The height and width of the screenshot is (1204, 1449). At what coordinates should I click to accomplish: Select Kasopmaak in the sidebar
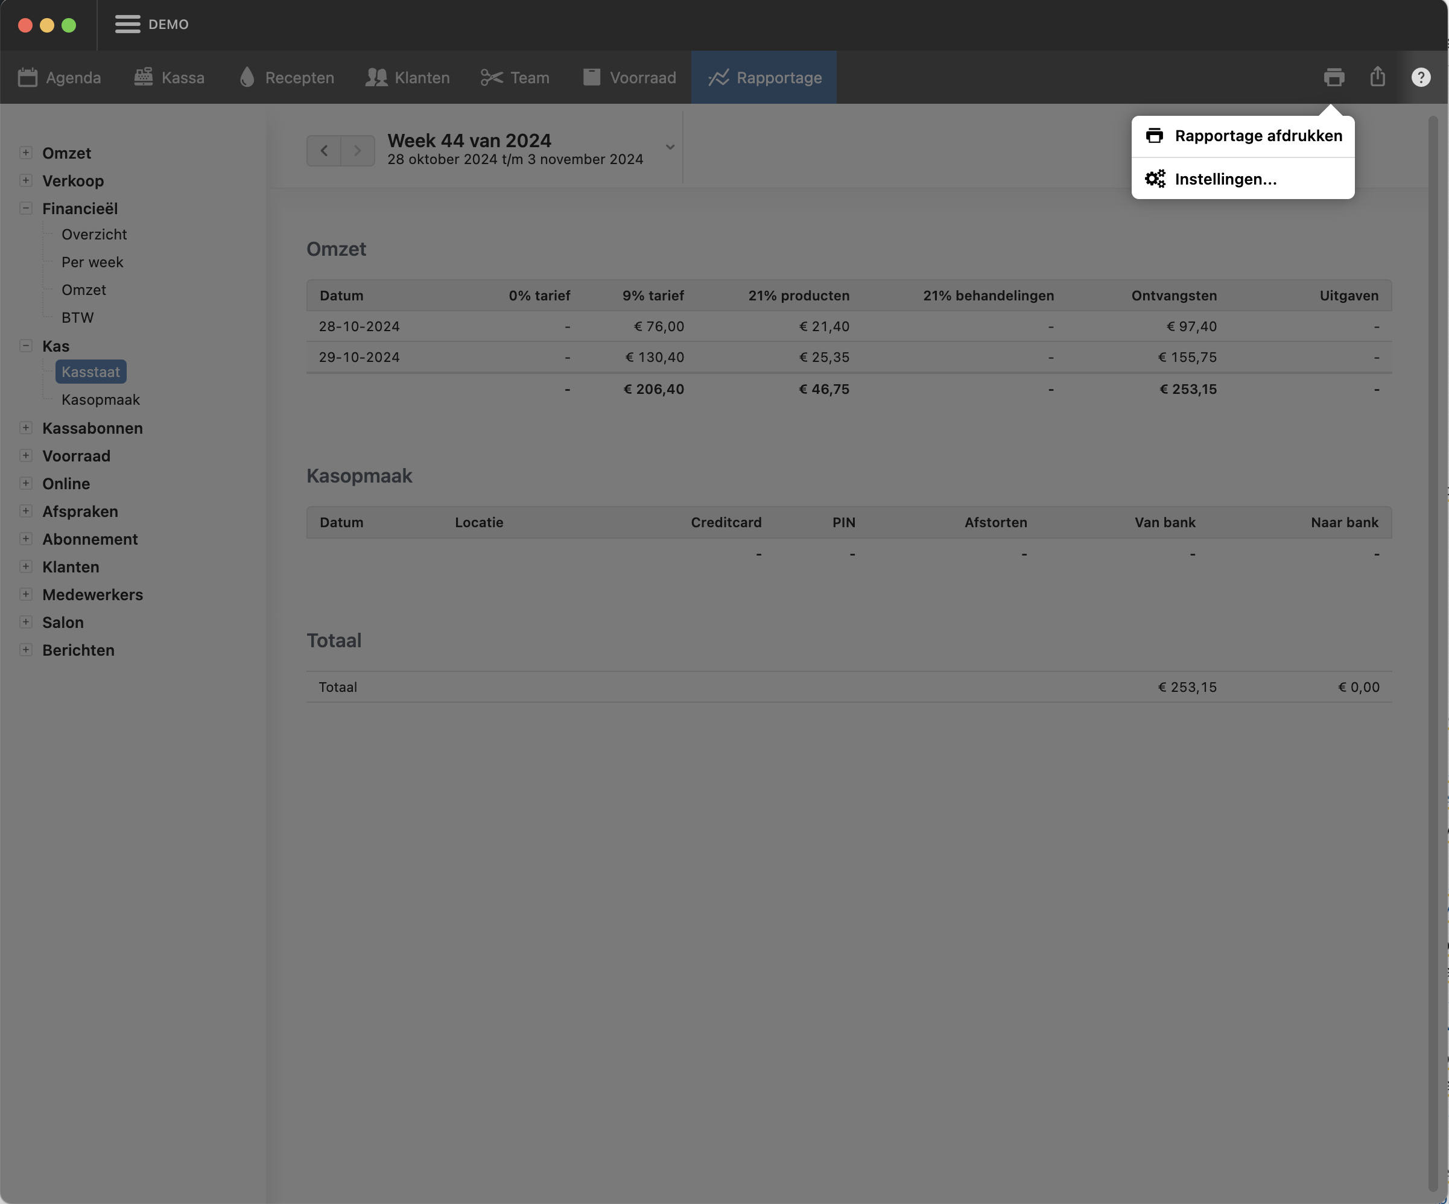[x=100, y=399]
